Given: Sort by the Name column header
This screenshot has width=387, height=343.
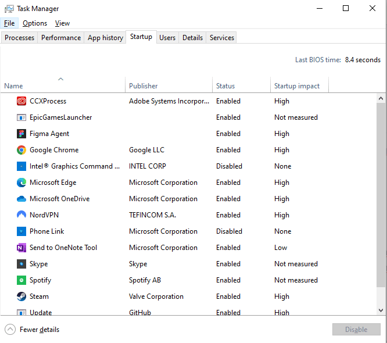Looking at the screenshot, I should click(x=63, y=85).
